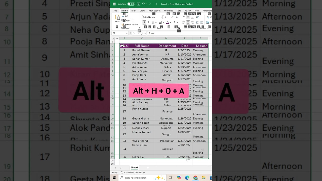Open Task View from the taskbar
The image size is (322, 181).
coord(170,178)
